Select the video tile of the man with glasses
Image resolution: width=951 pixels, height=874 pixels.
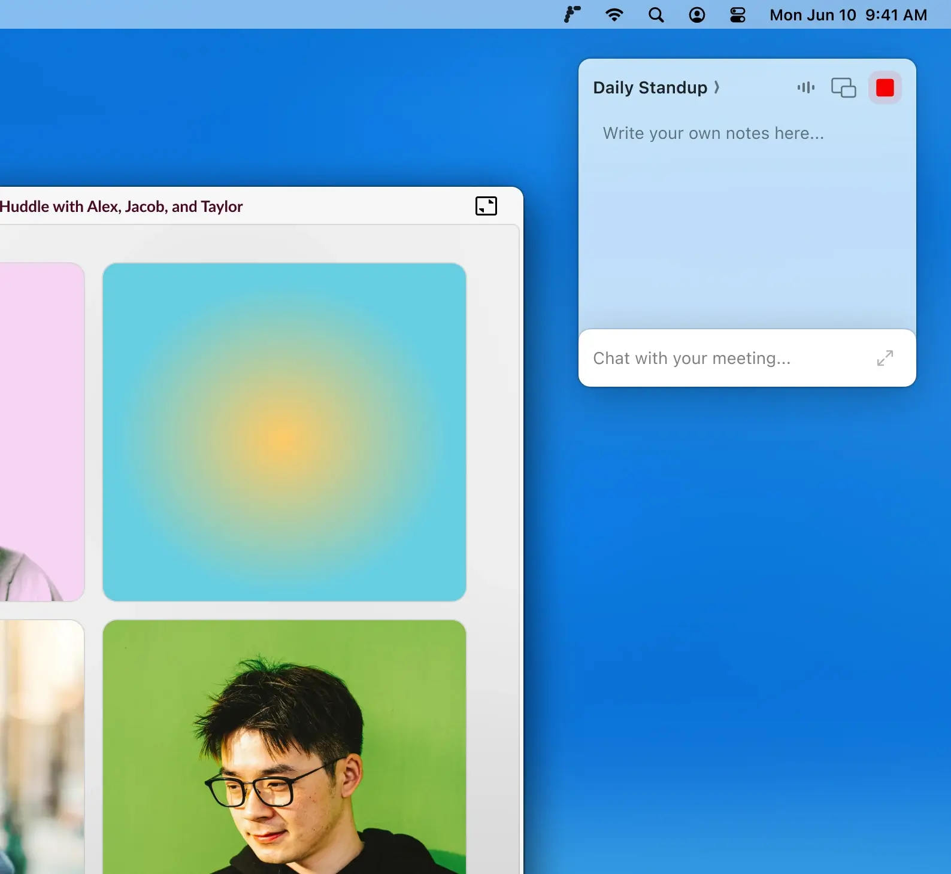[x=284, y=747]
